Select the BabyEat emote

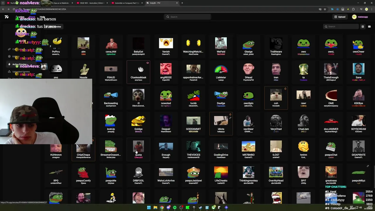click(138, 46)
